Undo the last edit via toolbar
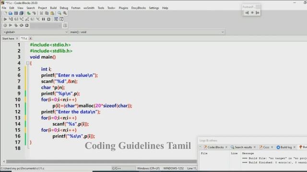The height and width of the screenshot is (172, 307). point(29,13)
